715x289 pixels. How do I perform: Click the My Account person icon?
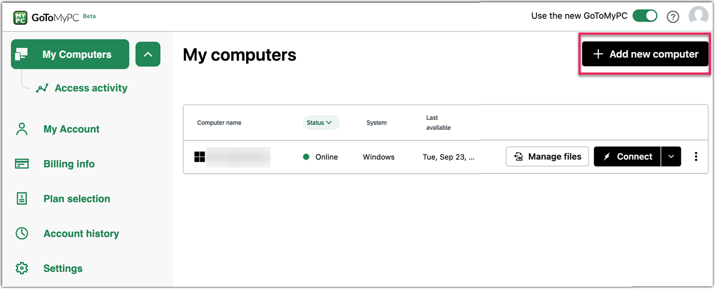(x=22, y=129)
